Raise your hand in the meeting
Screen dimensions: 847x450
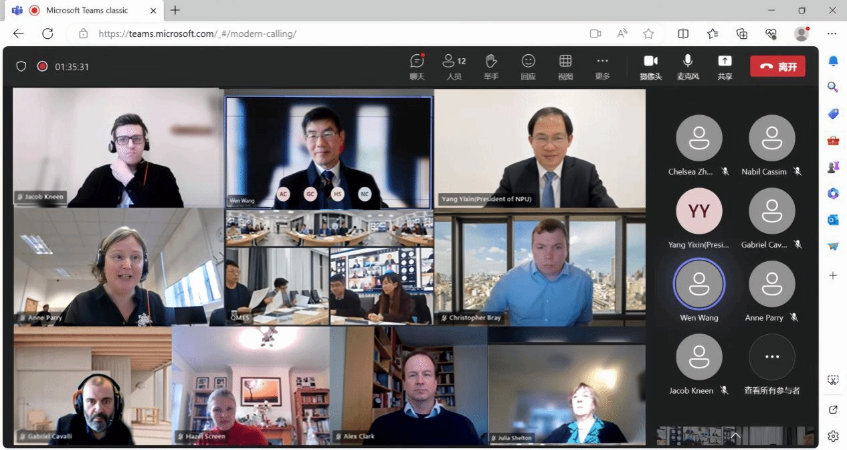pyautogui.click(x=491, y=66)
